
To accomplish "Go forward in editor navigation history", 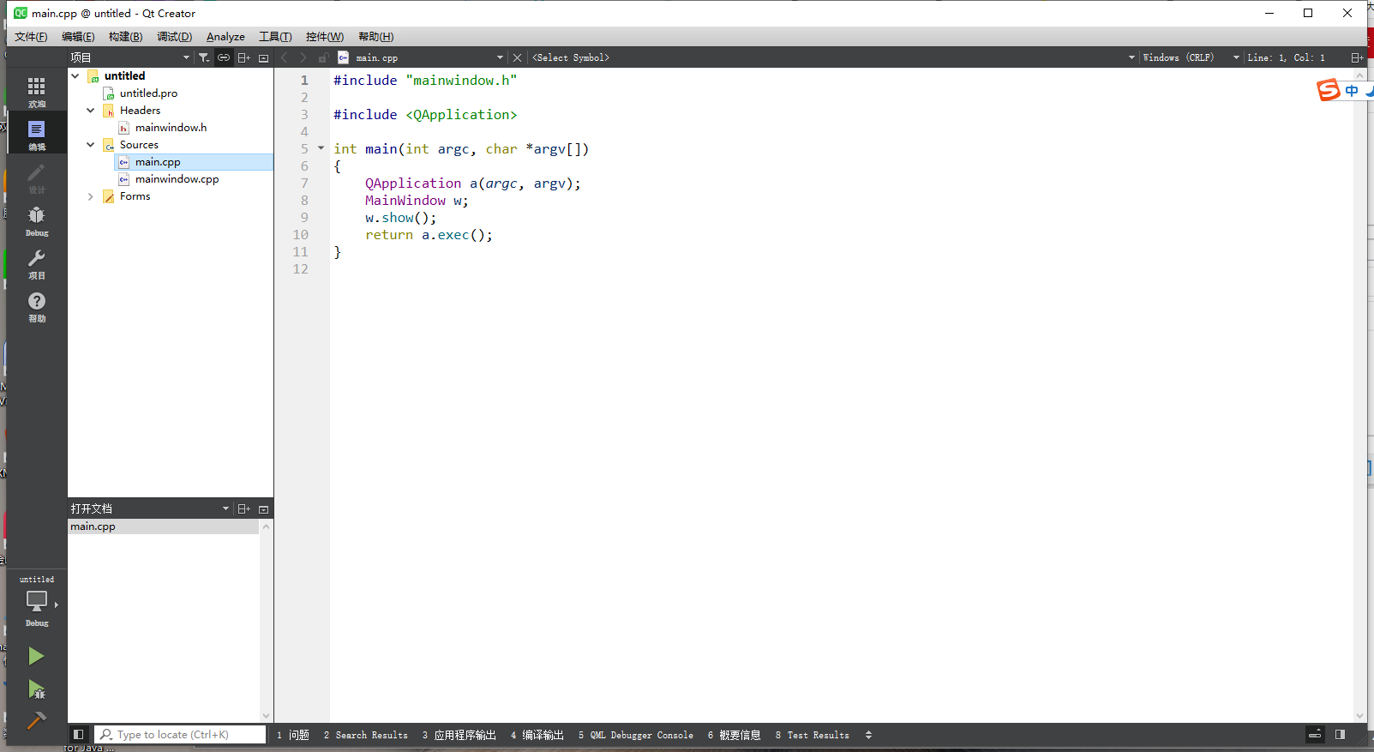I will tap(303, 57).
